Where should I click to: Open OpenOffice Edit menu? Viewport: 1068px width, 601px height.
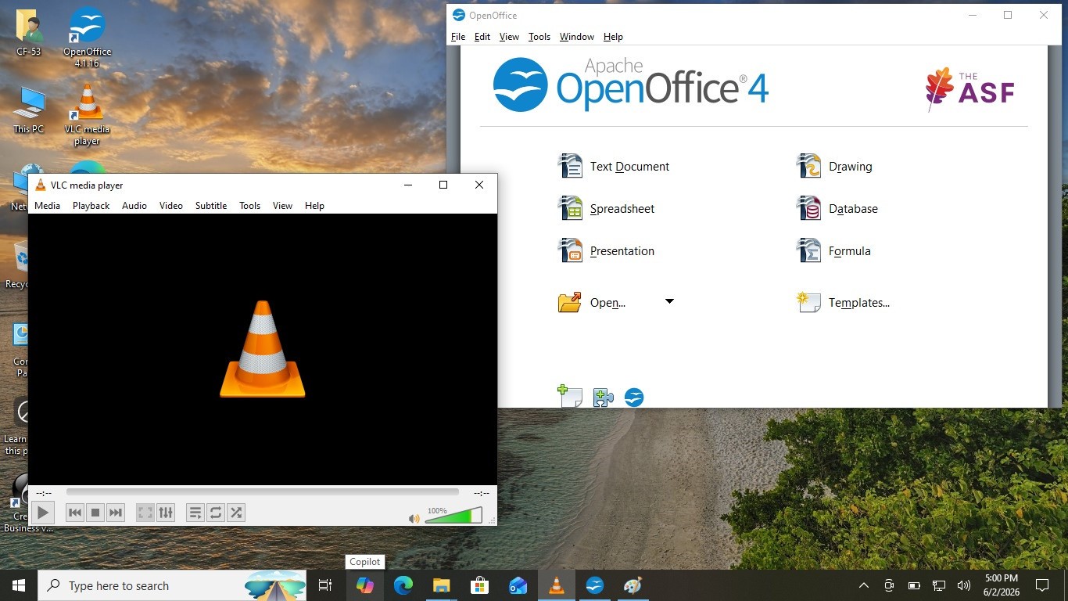(482, 37)
